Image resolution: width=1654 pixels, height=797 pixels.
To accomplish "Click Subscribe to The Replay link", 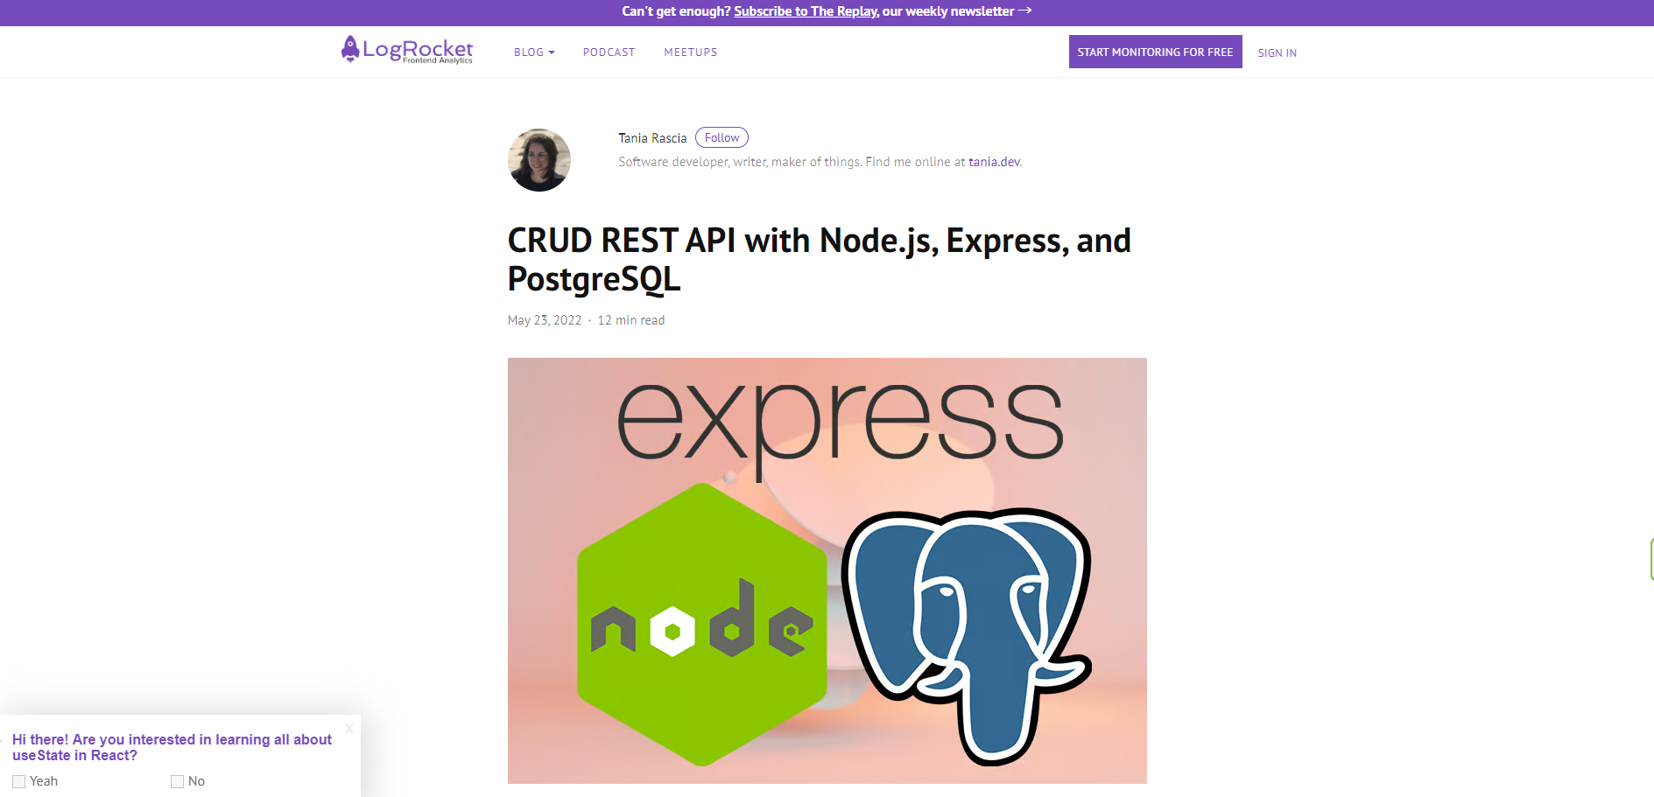I will click(x=806, y=11).
